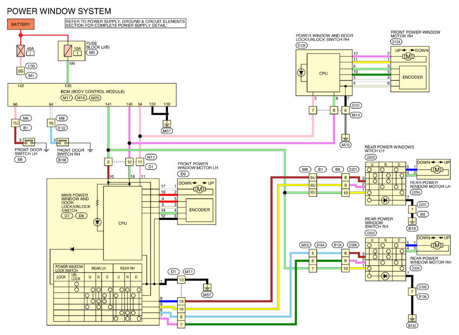Select the D304 connector label

click(416, 268)
